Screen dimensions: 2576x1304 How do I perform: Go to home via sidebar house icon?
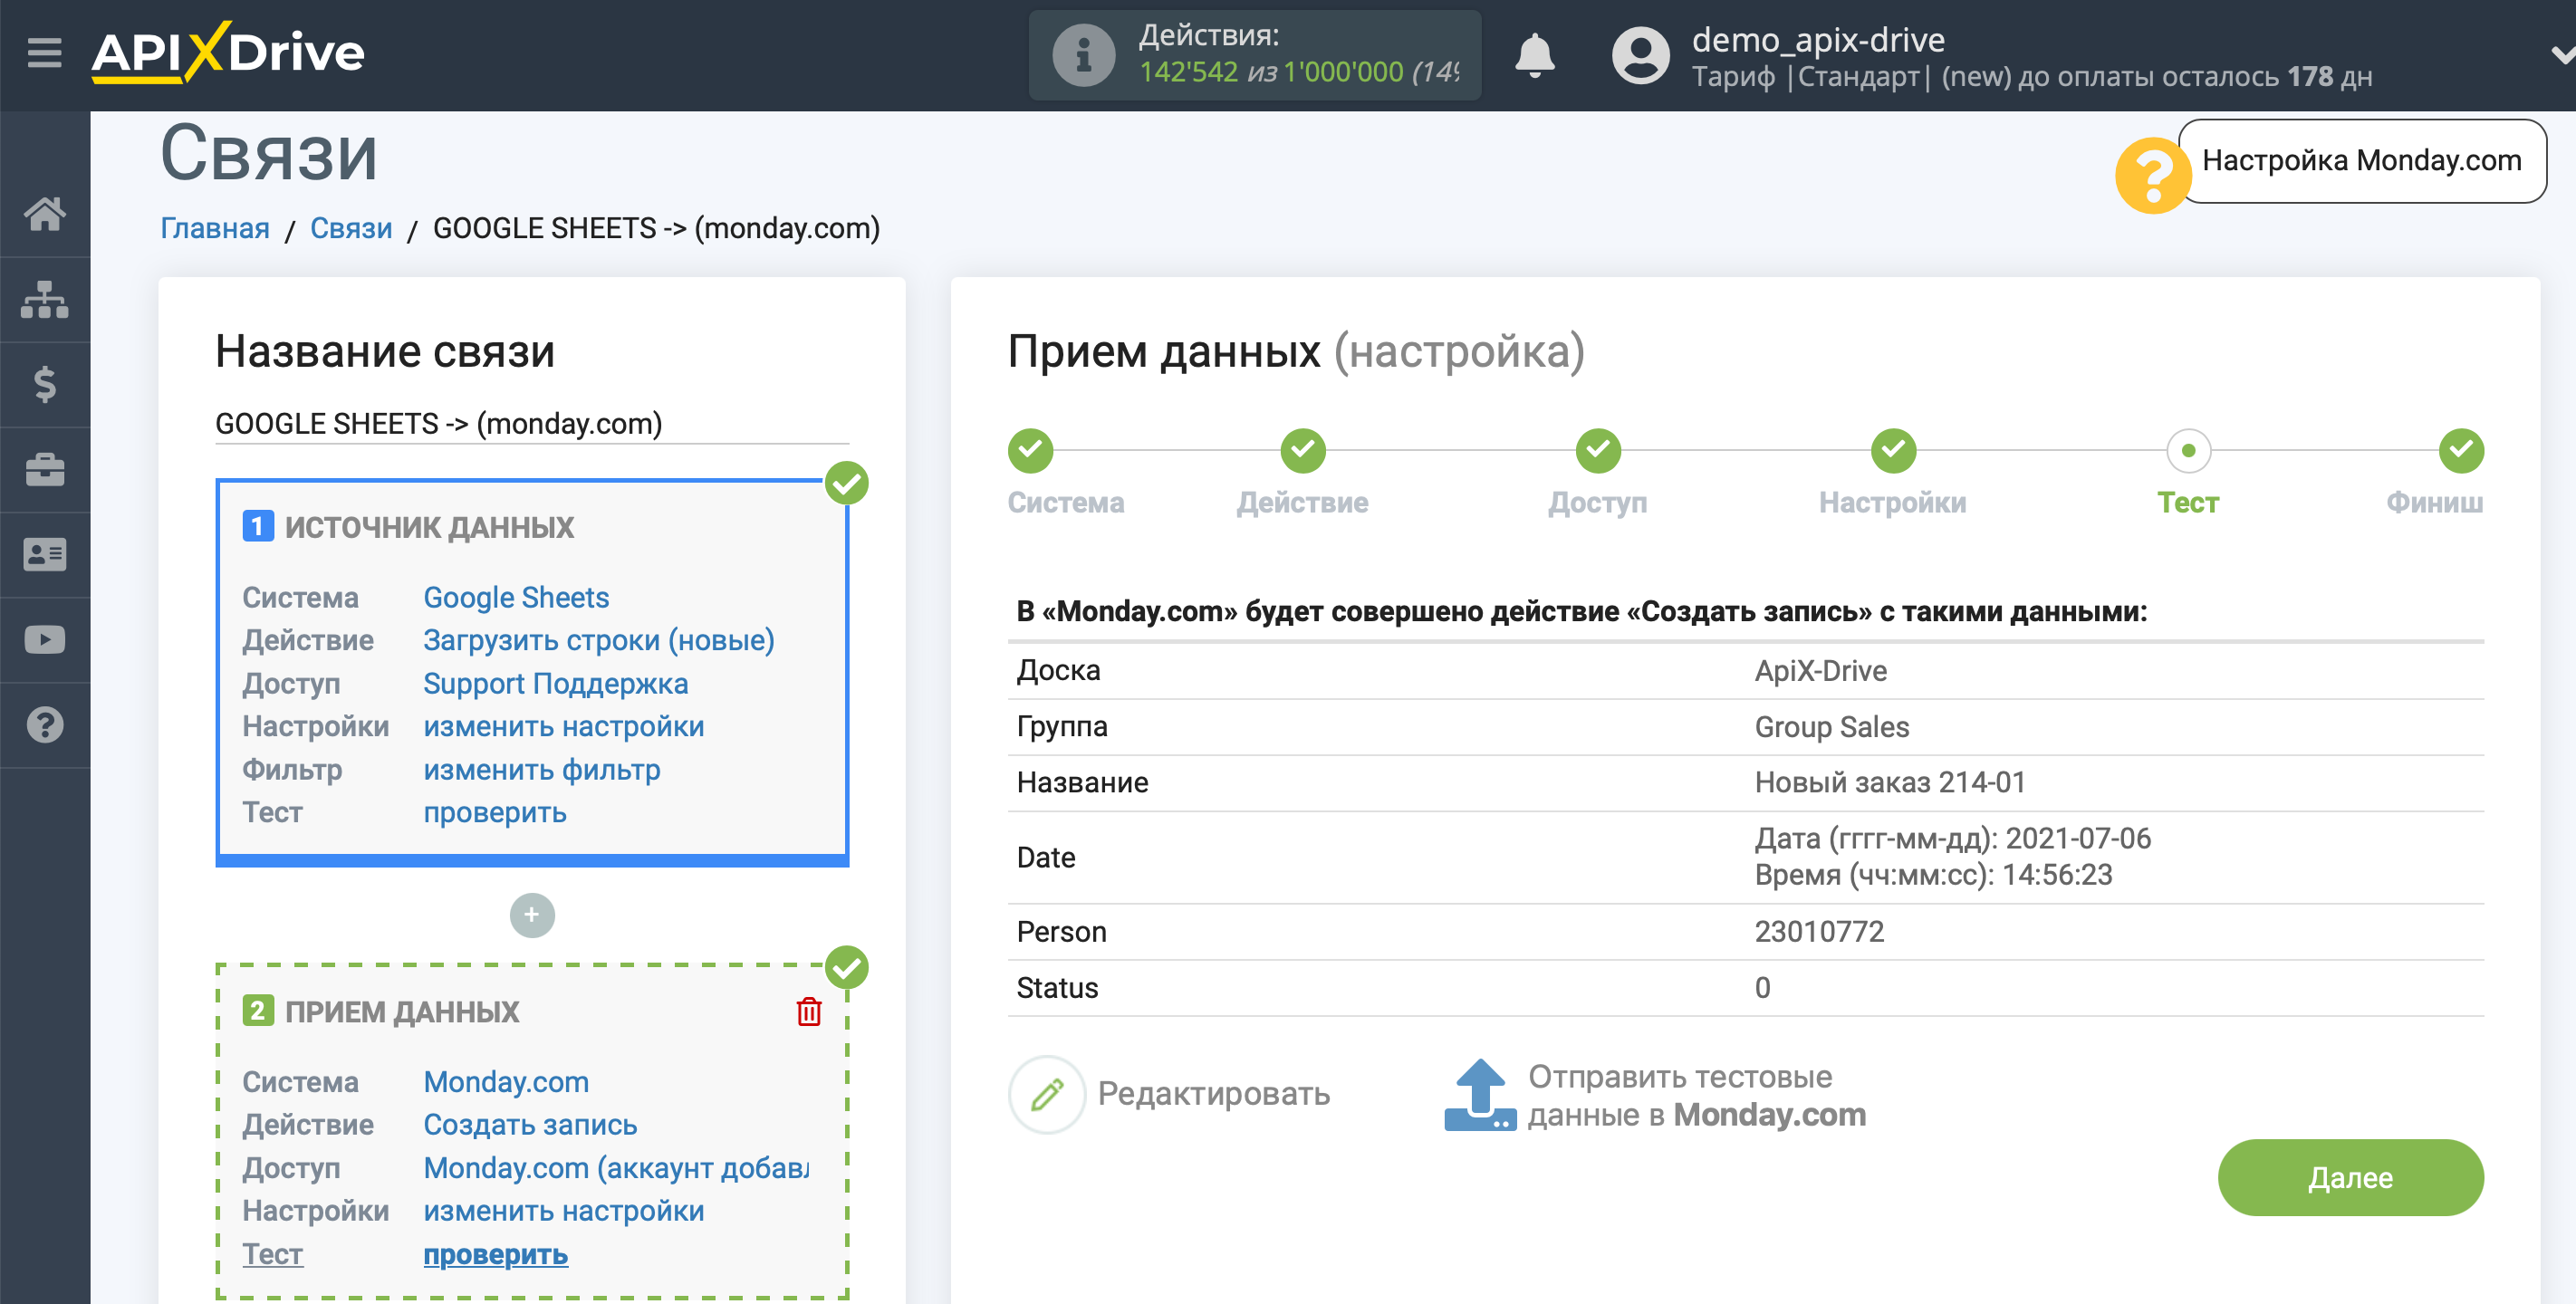point(45,214)
